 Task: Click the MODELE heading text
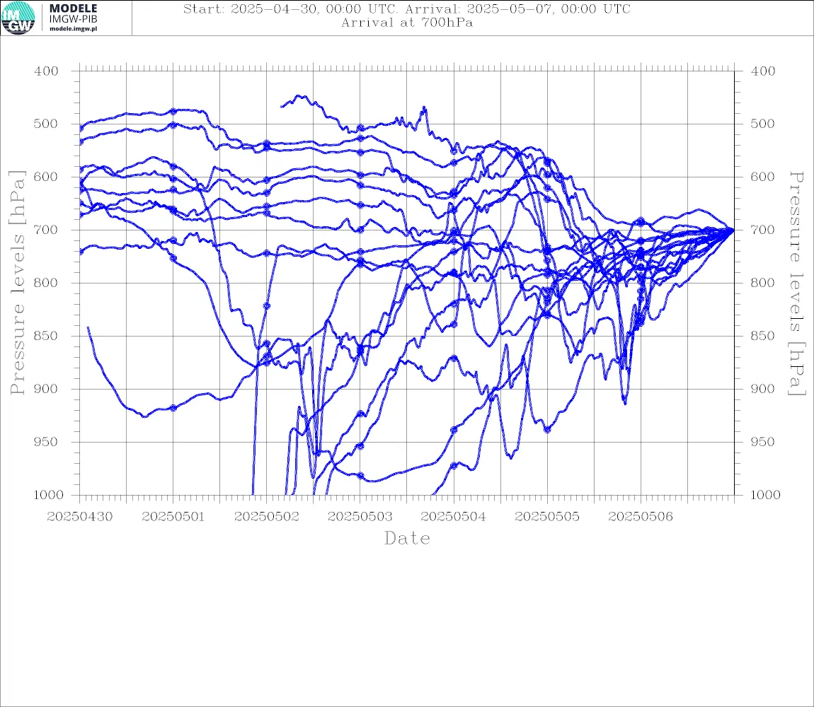click(73, 8)
